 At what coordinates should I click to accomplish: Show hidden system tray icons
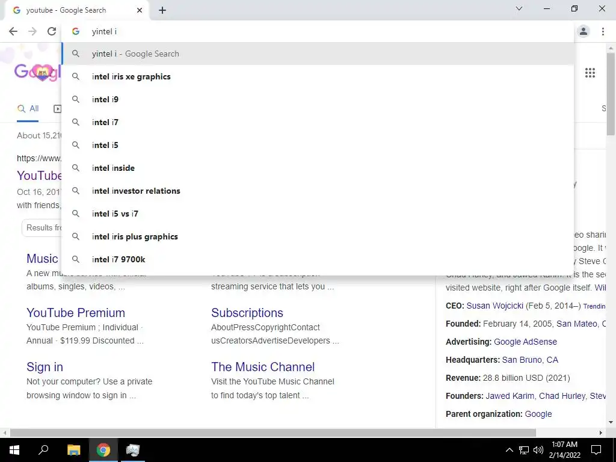[x=509, y=450]
